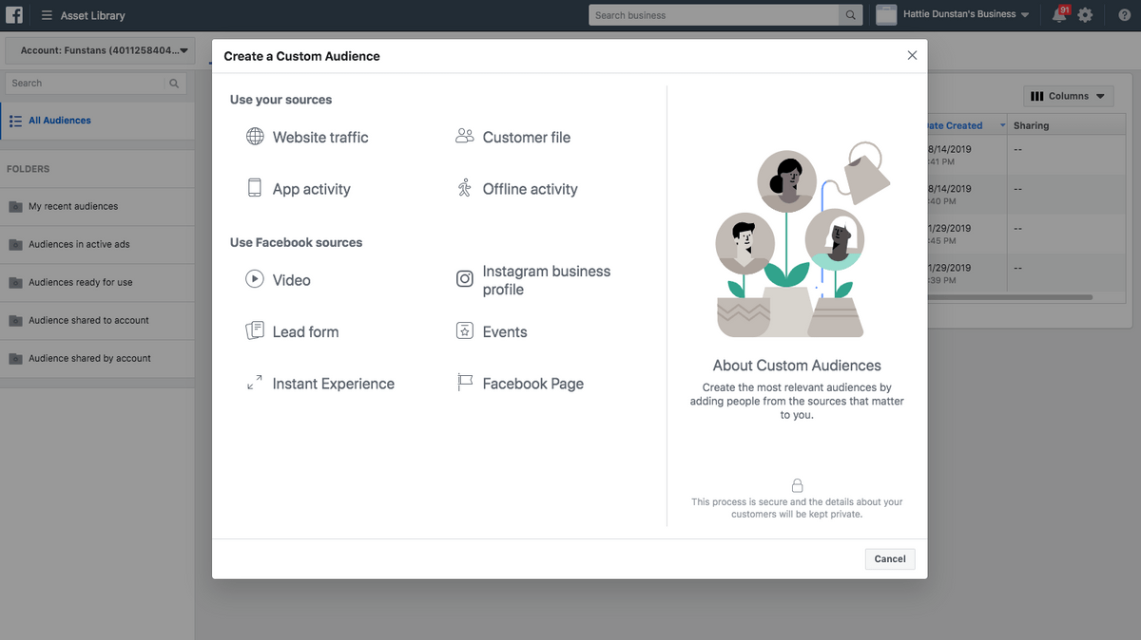The width and height of the screenshot is (1141, 640).
Task: Close the Create a Custom Audience dialog
Action: (912, 55)
